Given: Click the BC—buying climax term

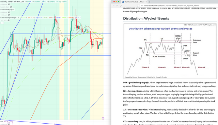Looking at the screenshot, I should [x=133, y=91].
